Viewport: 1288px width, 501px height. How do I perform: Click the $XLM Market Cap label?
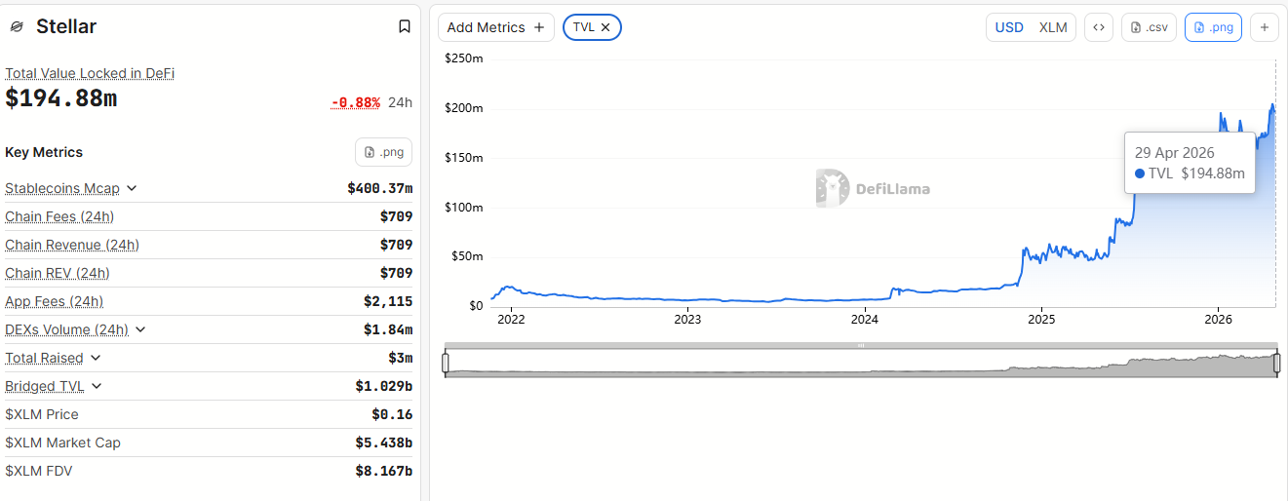tap(62, 443)
